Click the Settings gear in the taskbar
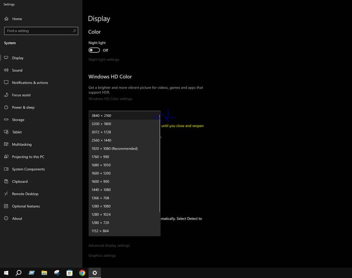Viewport: 352px width, 278px height. coord(95,273)
